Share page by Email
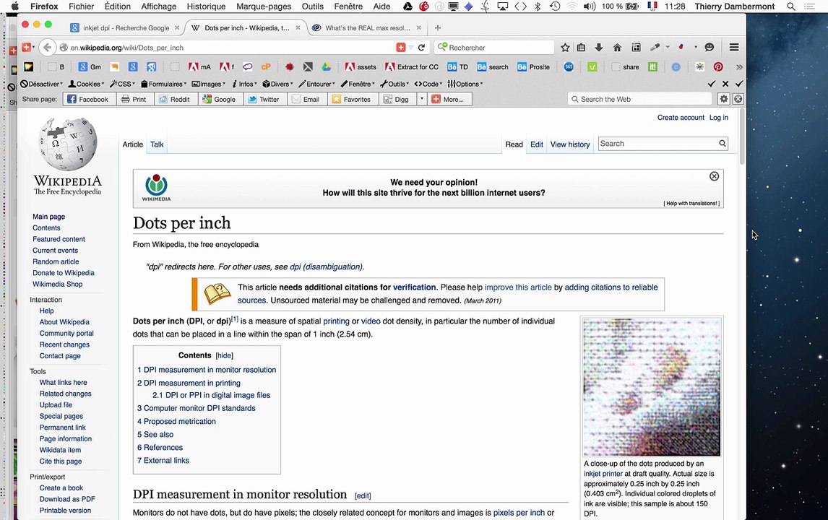828x520 pixels. [307, 99]
